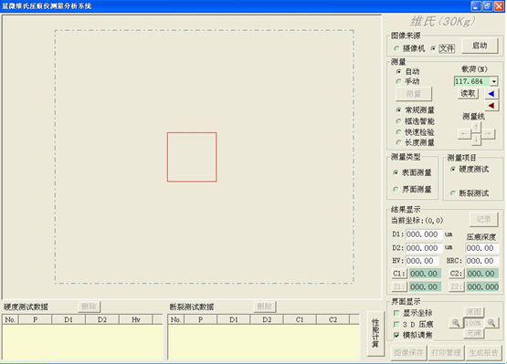The width and height of the screenshot is (507, 364).
Task: Move measurement line up with 测量线 up arrow
Action: click(x=476, y=127)
